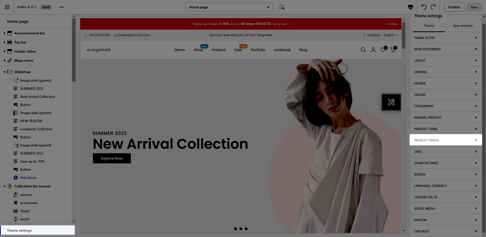Select the Shoes collection block

pos(25,211)
